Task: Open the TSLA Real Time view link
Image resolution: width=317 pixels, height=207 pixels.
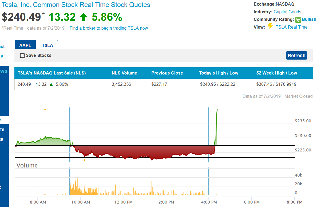Action: click(292, 27)
